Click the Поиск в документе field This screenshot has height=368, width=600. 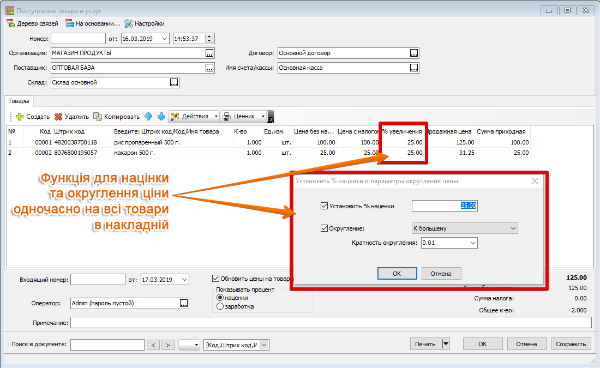(107, 345)
